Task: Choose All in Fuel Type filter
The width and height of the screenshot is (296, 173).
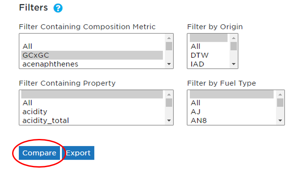Action: click(x=232, y=103)
